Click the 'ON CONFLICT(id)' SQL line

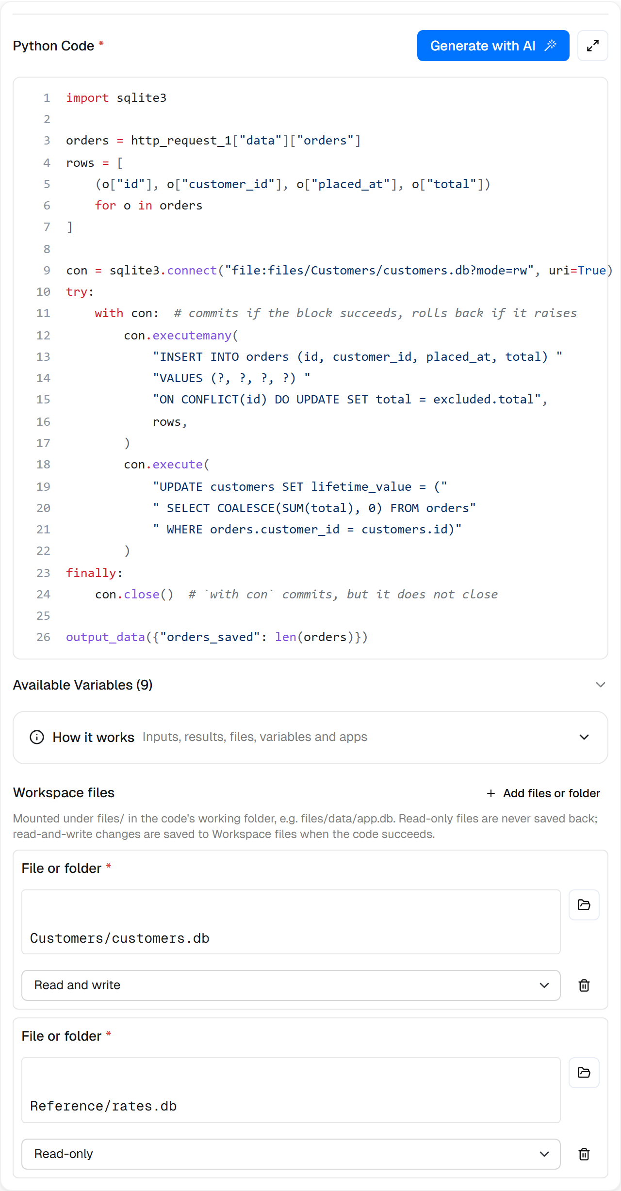350,400
